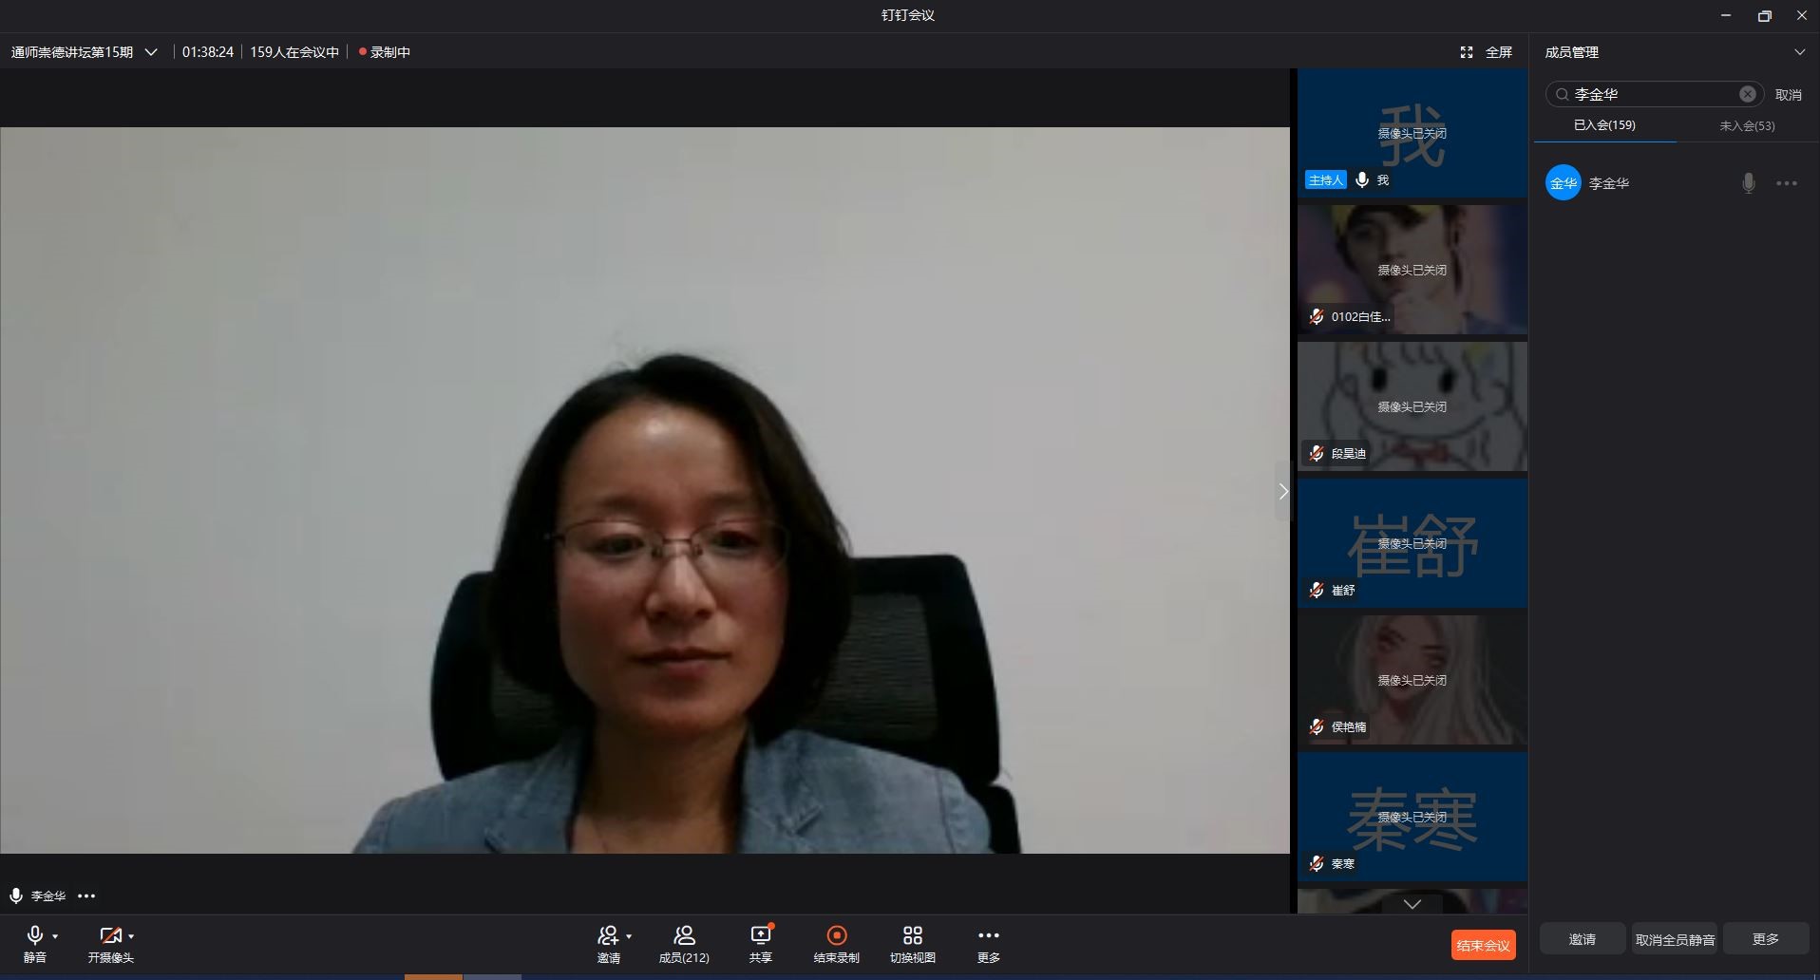Toggle 李金华's microphone in member list
The image size is (1820, 980).
point(1748,183)
